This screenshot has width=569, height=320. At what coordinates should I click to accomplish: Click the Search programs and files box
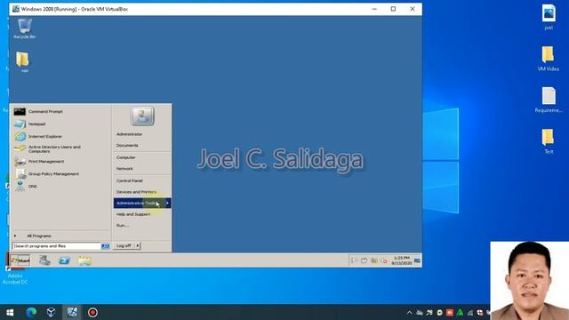(x=57, y=246)
